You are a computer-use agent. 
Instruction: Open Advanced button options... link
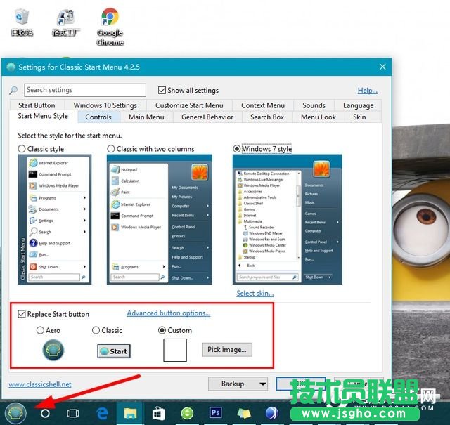click(x=169, y=313)
